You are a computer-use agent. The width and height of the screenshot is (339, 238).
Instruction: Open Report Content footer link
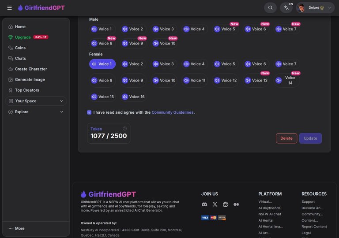coord(314,227)
